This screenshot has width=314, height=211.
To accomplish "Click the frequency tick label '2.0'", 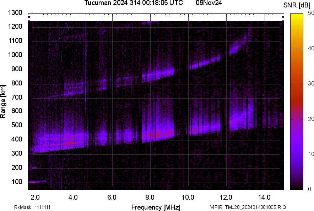I will coord(35,198).
